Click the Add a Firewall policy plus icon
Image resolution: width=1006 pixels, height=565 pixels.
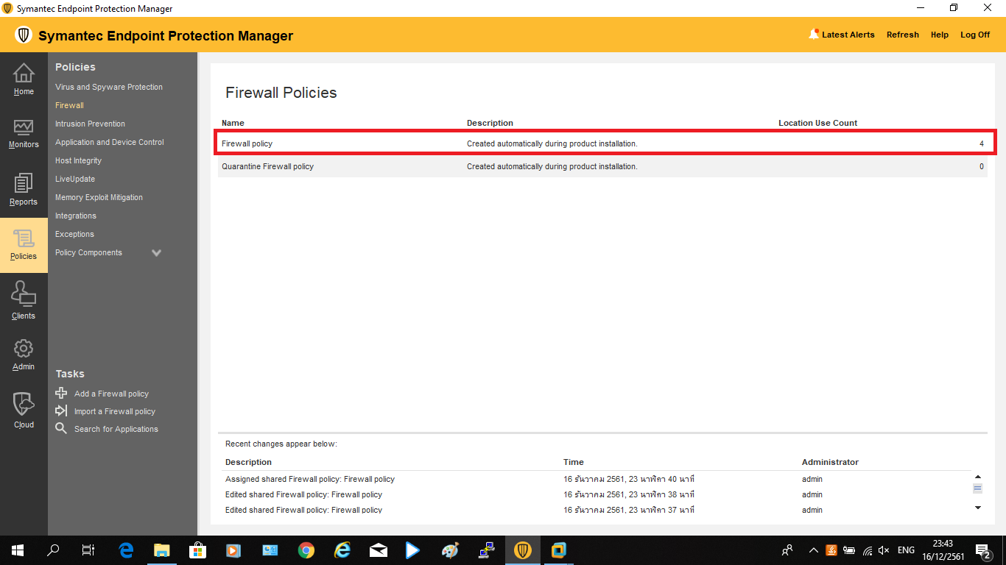coord(62,394)
